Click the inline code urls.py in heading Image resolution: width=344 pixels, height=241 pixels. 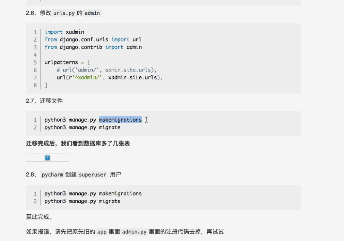[x=64, y=13]
